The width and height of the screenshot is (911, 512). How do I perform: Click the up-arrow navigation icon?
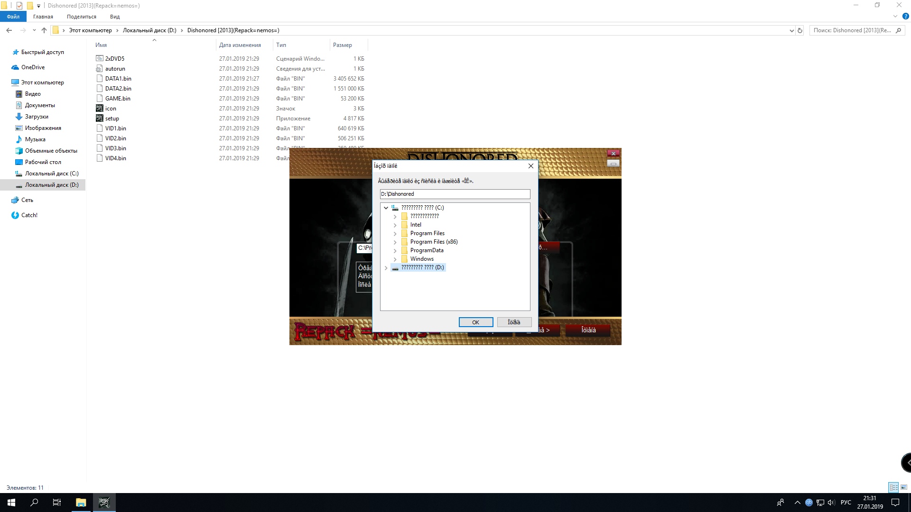coord(44,30)
